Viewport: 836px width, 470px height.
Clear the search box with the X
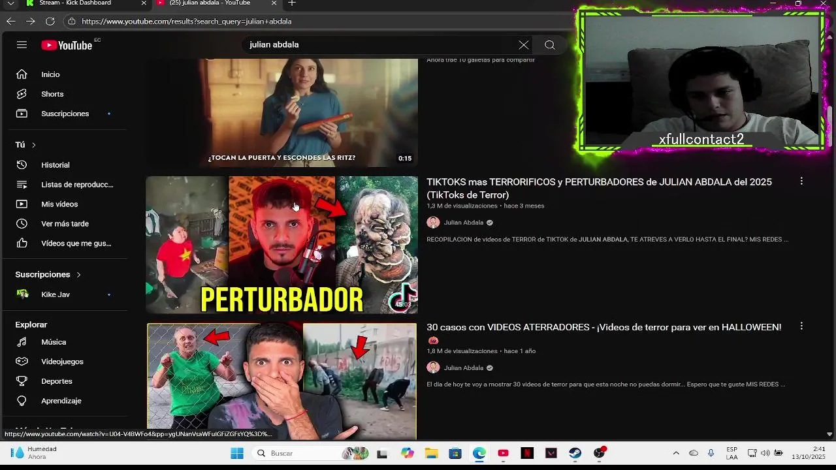524,45
